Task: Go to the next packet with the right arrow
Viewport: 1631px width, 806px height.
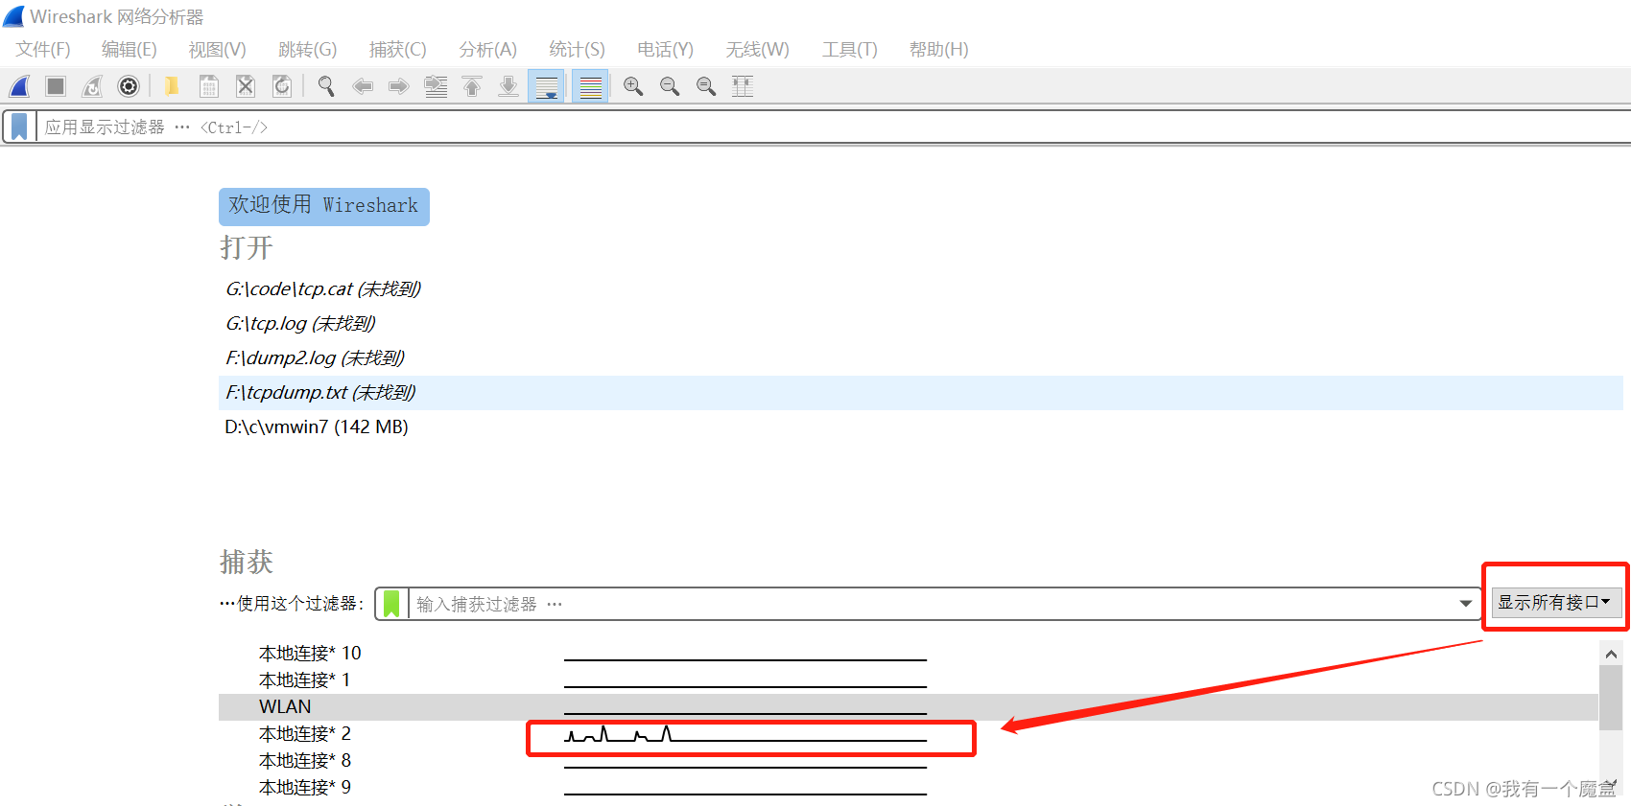Action: [399, 86]
